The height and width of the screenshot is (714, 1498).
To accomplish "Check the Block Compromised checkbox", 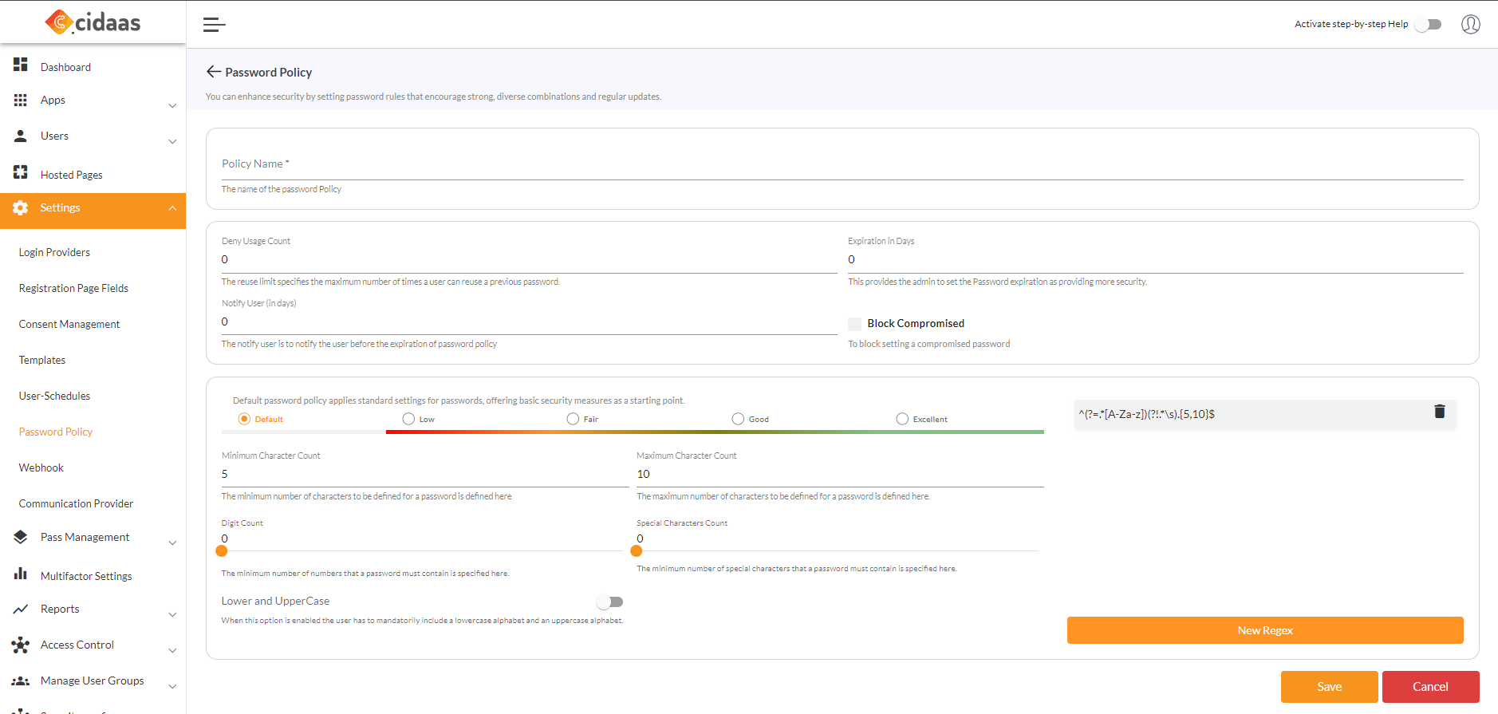I will tap(854, 324).
